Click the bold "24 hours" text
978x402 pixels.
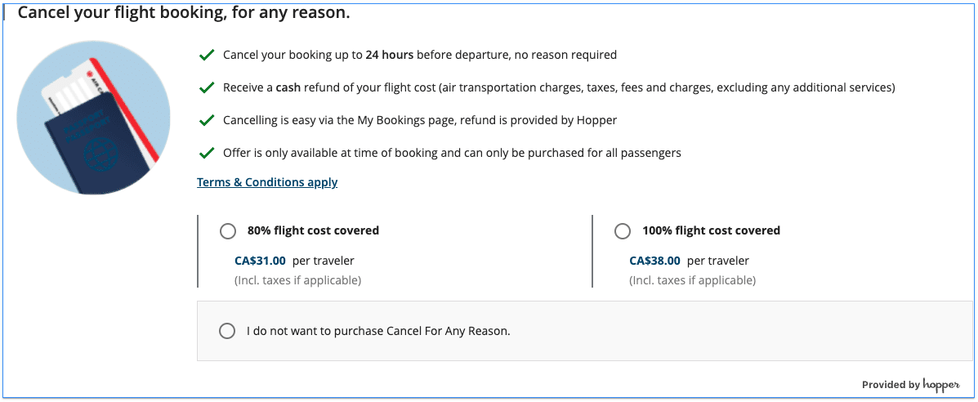tap(389, 56)
